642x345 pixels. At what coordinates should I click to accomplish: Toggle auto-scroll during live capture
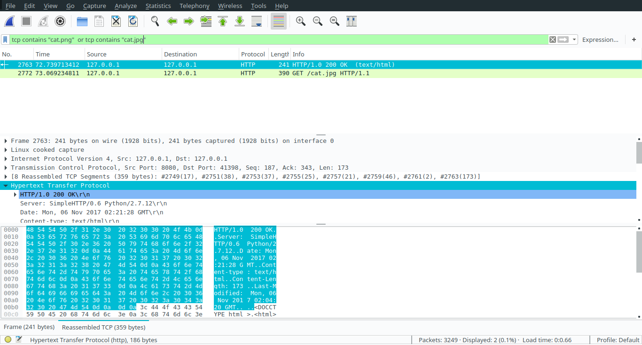click(x=257, y=21)
